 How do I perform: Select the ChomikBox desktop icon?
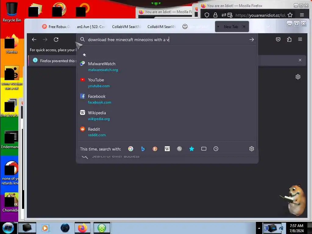(x=10, y=203)
